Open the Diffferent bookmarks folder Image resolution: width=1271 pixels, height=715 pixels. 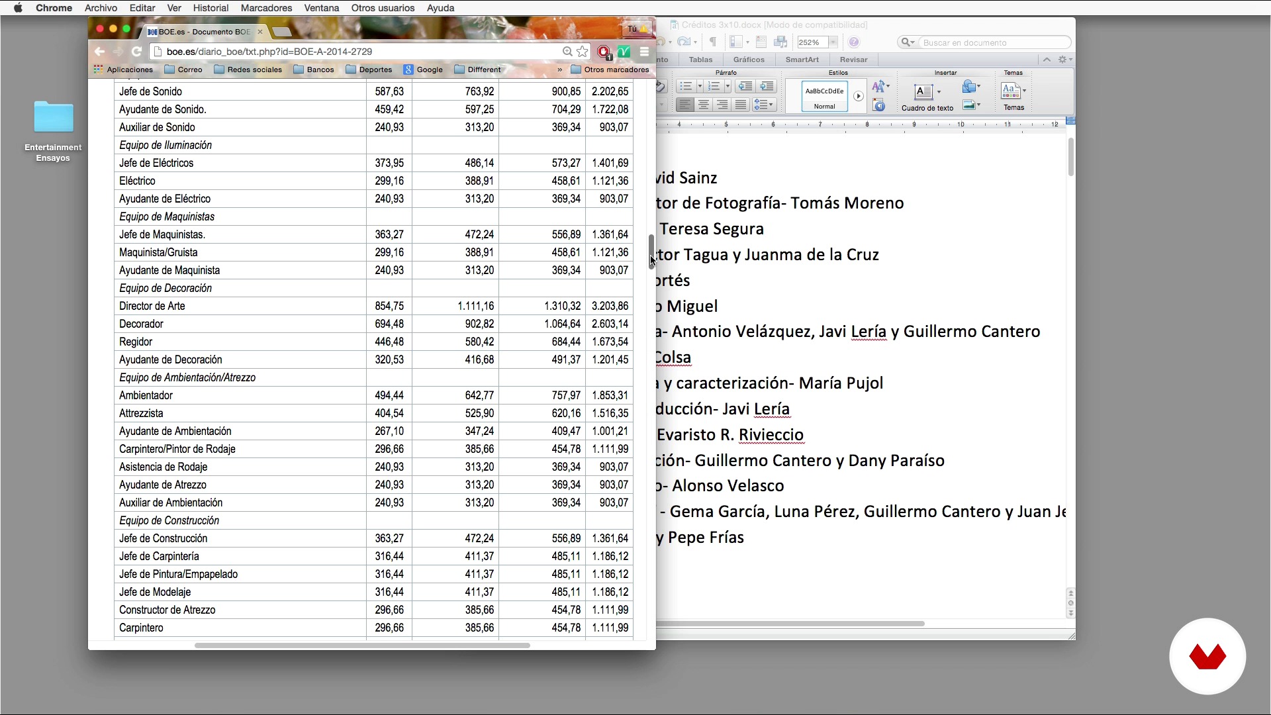coord(478,70)
